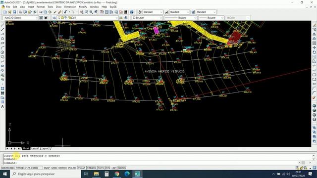Click the Copy icon in toolbar
The height and width of the screenshot is (178, 317).
[45, 12]
